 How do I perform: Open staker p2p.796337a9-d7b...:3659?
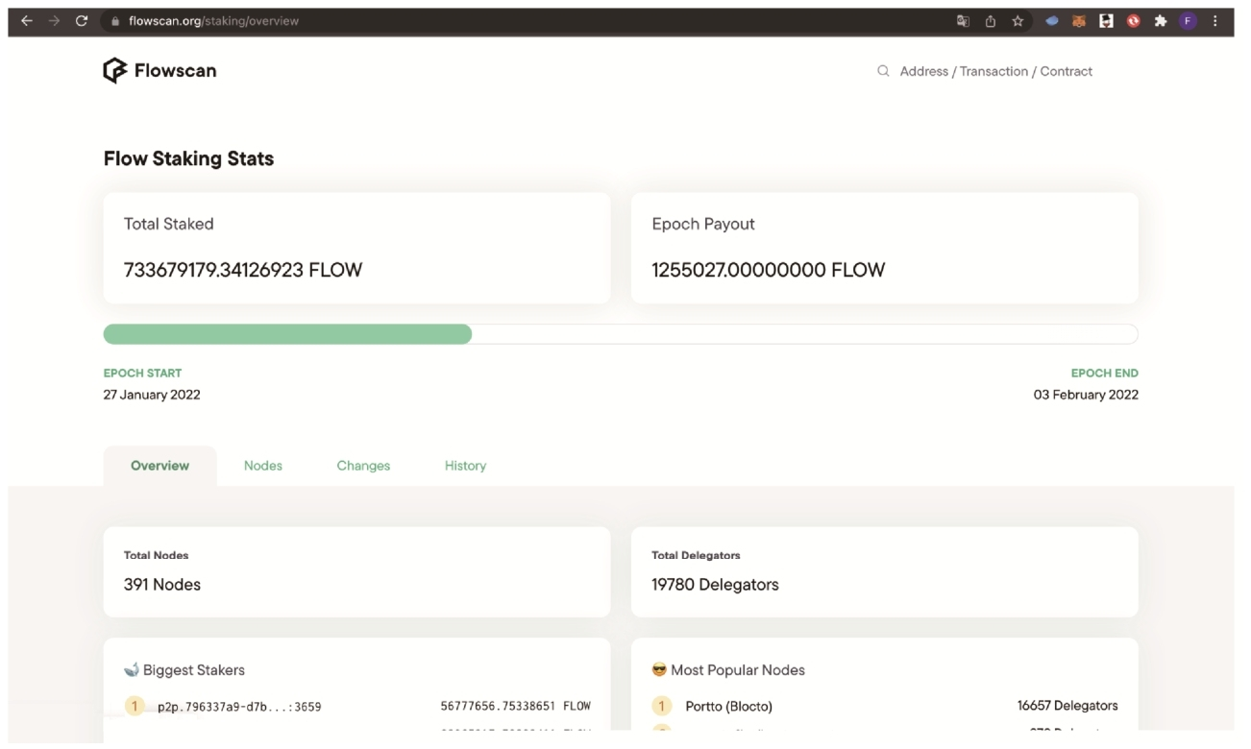[x=239, y=707]
